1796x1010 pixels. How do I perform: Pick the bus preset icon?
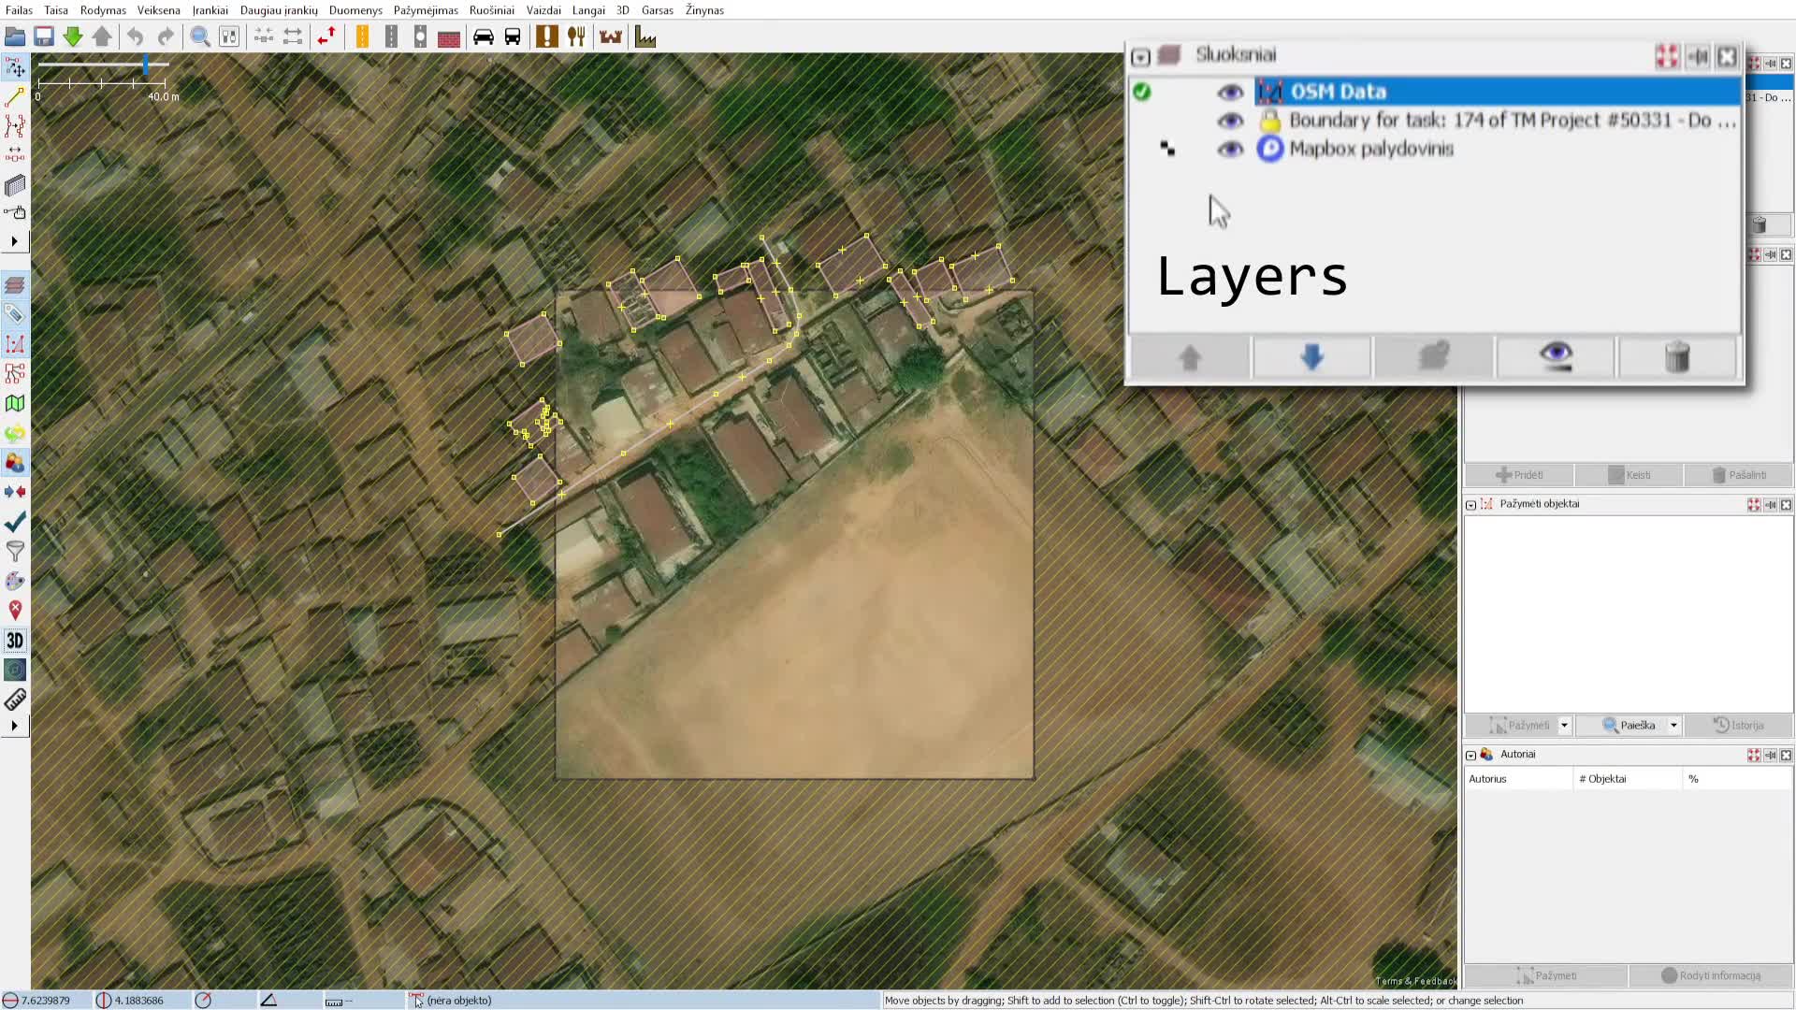(x=513, y=36)
